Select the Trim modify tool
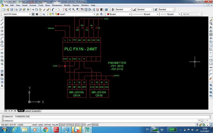The image size is (213, 133). point(211,53)
